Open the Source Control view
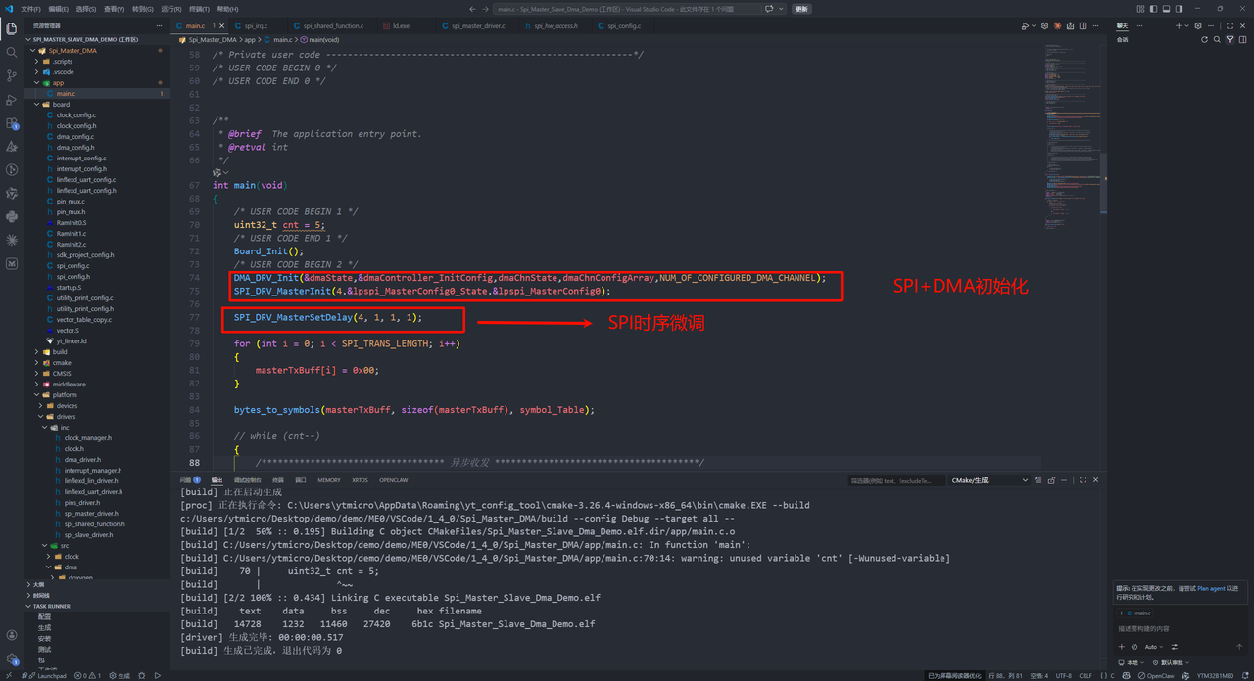The width and height of the screenshot is (1254, 681). 12,75
